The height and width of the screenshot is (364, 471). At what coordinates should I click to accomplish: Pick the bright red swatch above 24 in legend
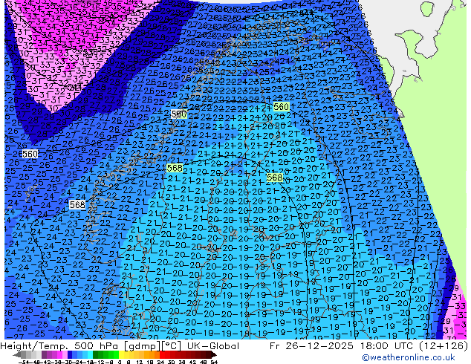162,354
